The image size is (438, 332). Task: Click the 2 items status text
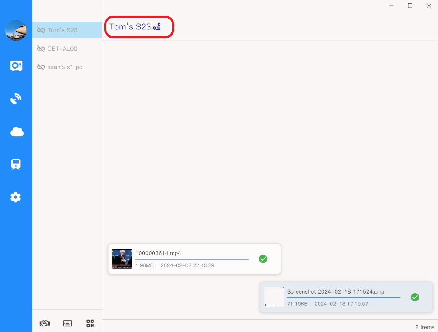point(425,327)
